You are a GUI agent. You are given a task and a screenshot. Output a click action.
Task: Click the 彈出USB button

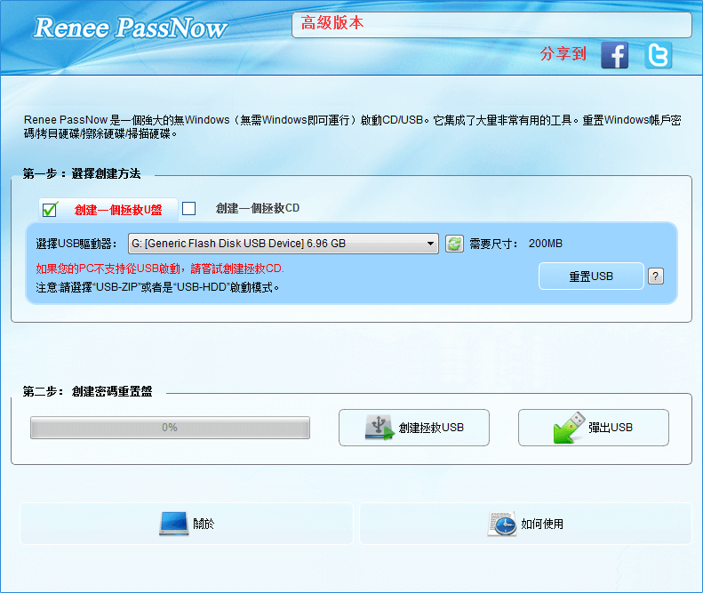pos(593,428)
